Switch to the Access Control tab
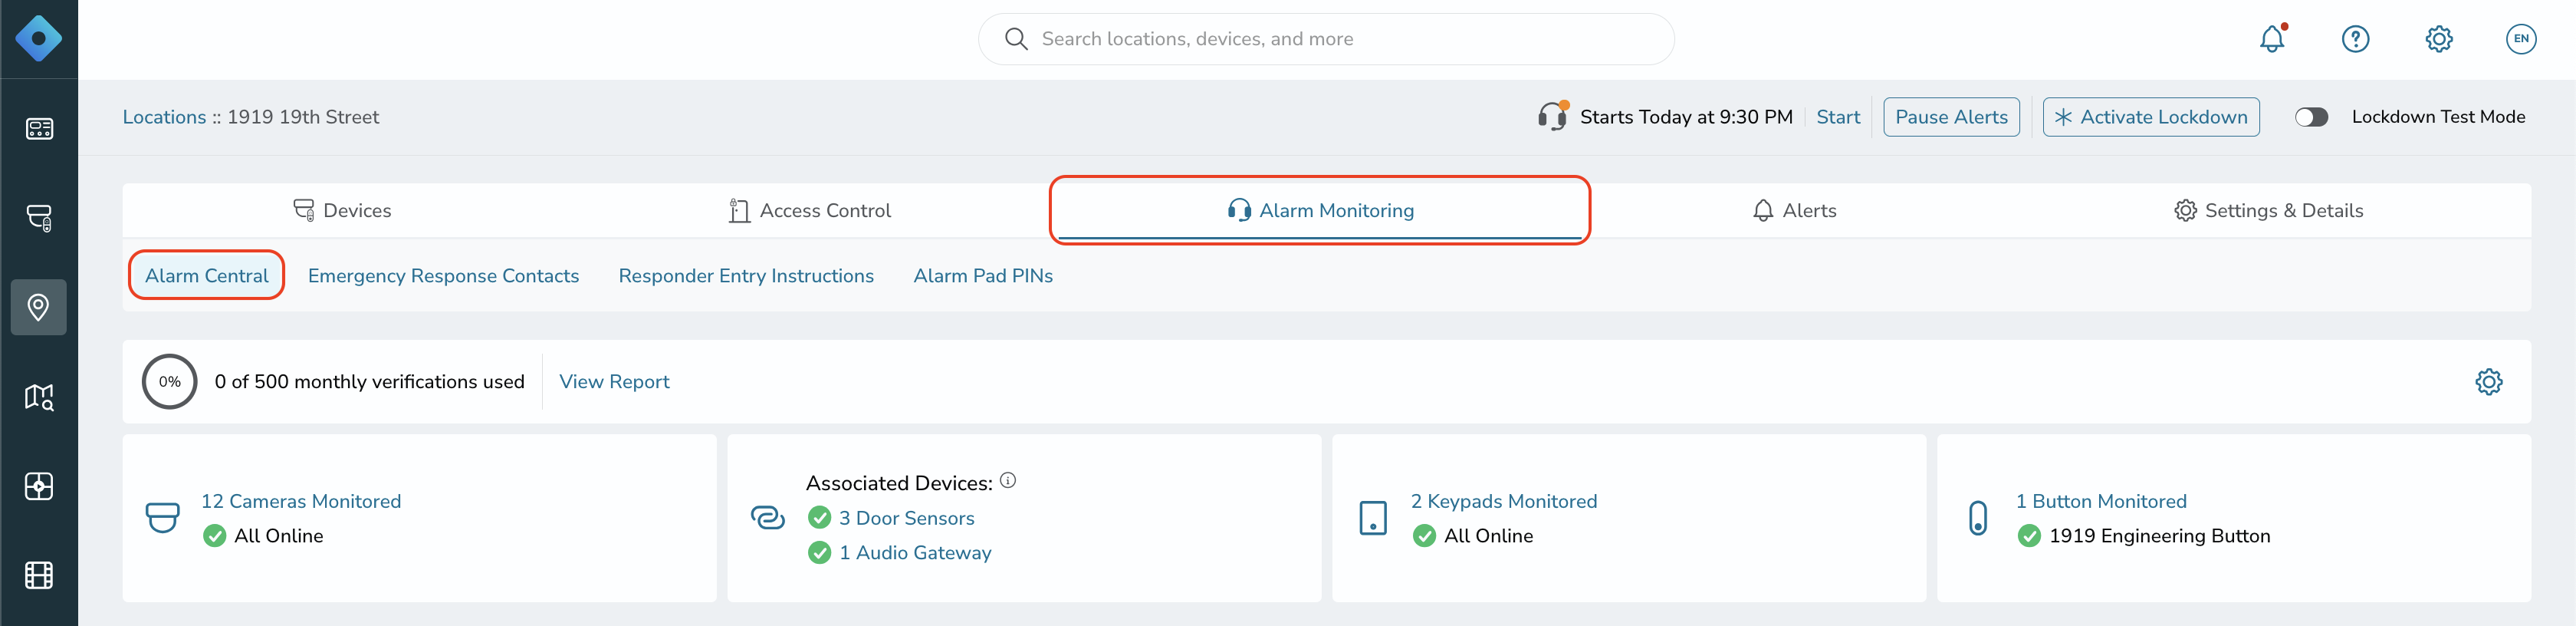2576x626 pixels. [x=810, y=210]
